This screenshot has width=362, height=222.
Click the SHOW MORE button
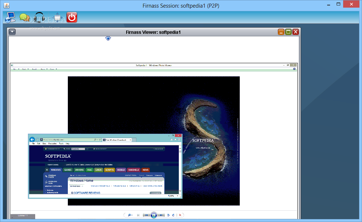(x=156, y=193)
